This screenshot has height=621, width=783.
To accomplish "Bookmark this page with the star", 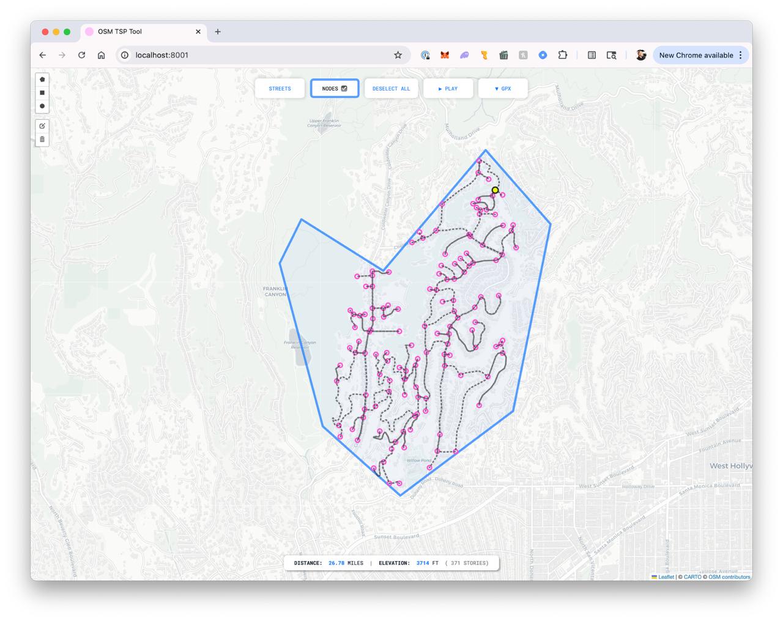I will pos(398,55).
